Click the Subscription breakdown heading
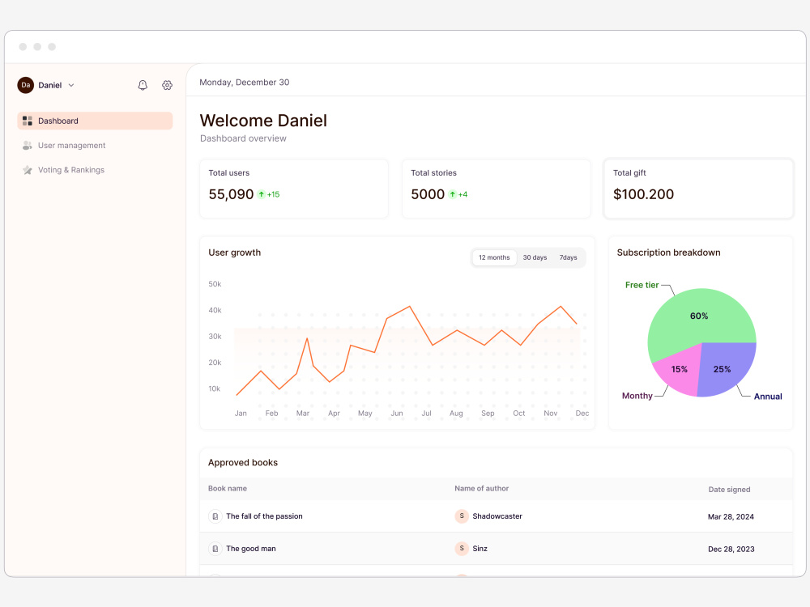Image resolution: width=810 pixels, height=607 pixels. (668, 253)
